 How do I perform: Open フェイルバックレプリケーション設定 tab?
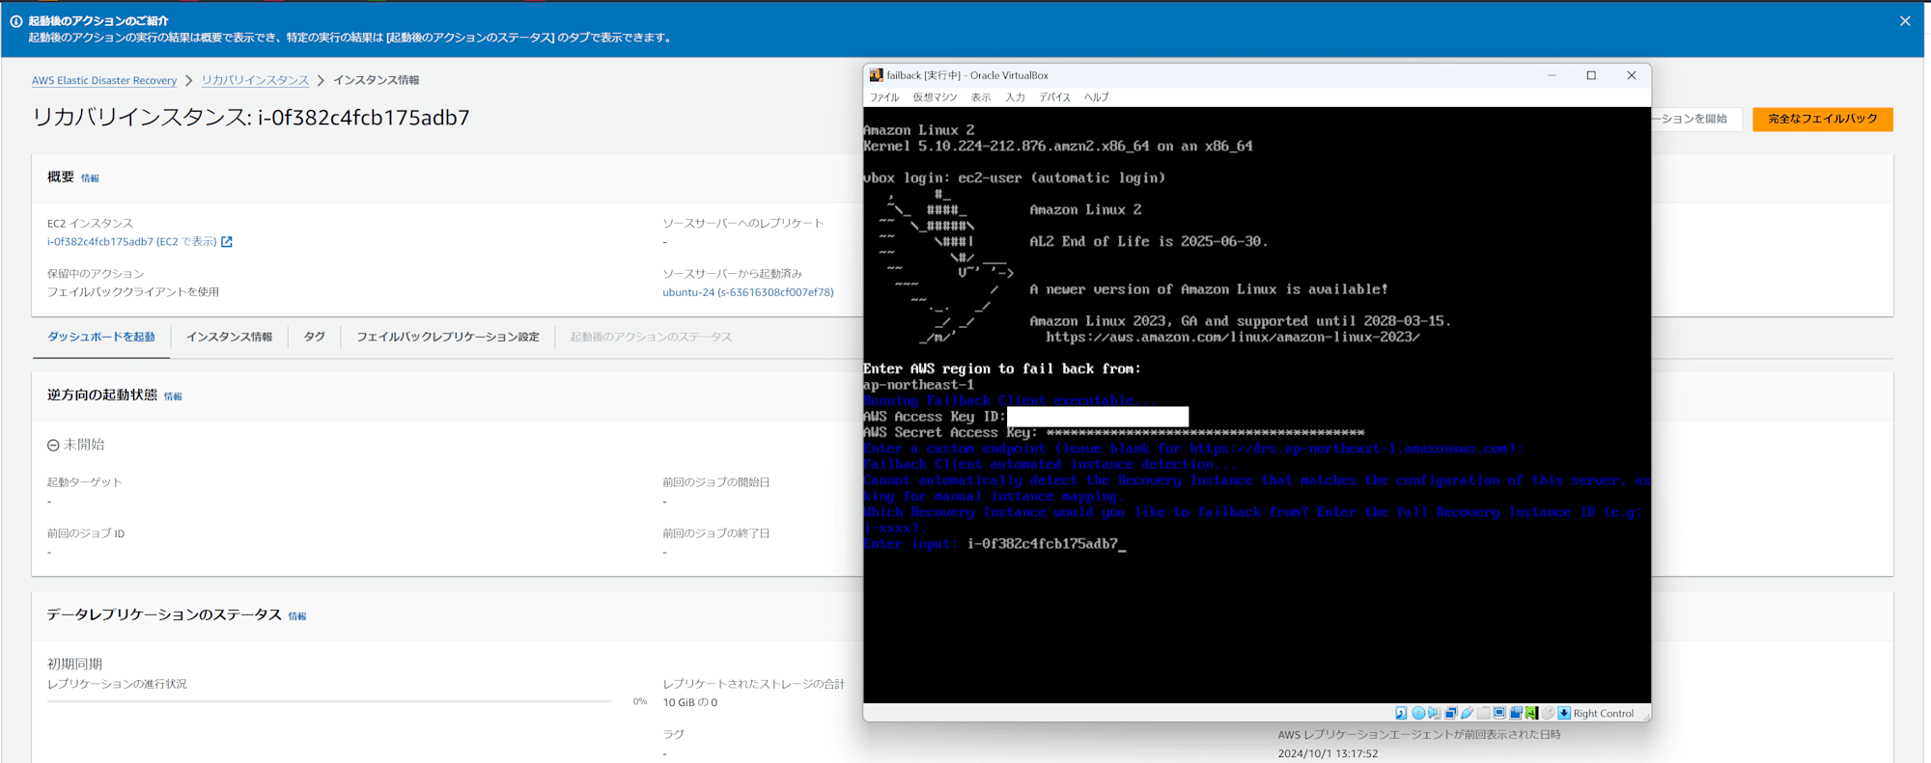[448, 337]
